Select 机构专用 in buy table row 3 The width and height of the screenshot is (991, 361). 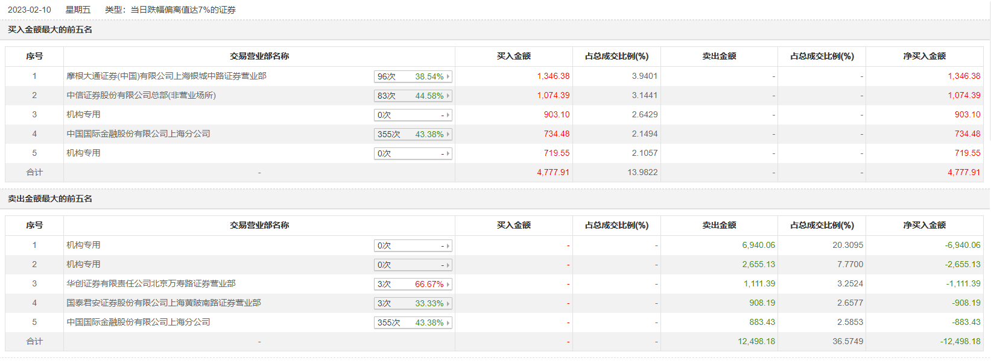pos(83,115)
